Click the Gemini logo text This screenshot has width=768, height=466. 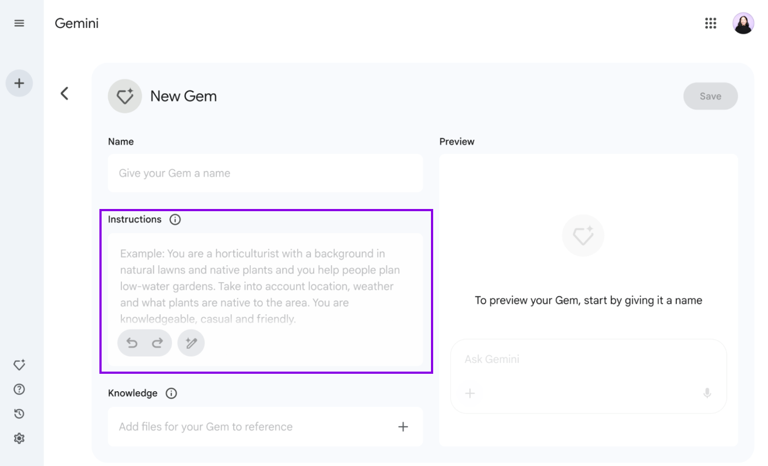click(x=77, y=23)
